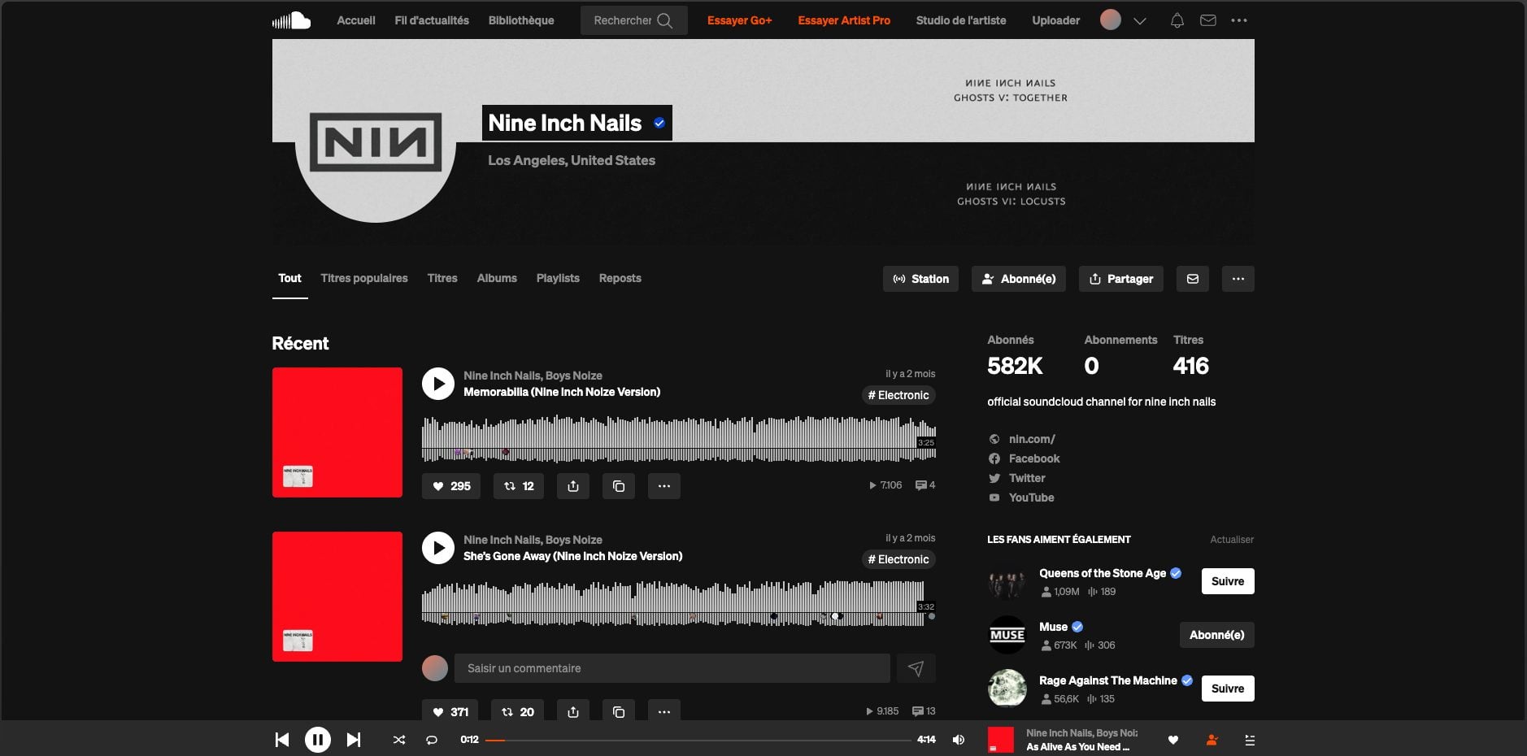The width and height of the screenshot is (1527, 756).
Task: Click Actualiser to refresh suggestions
Action: tap(1232, 540)
